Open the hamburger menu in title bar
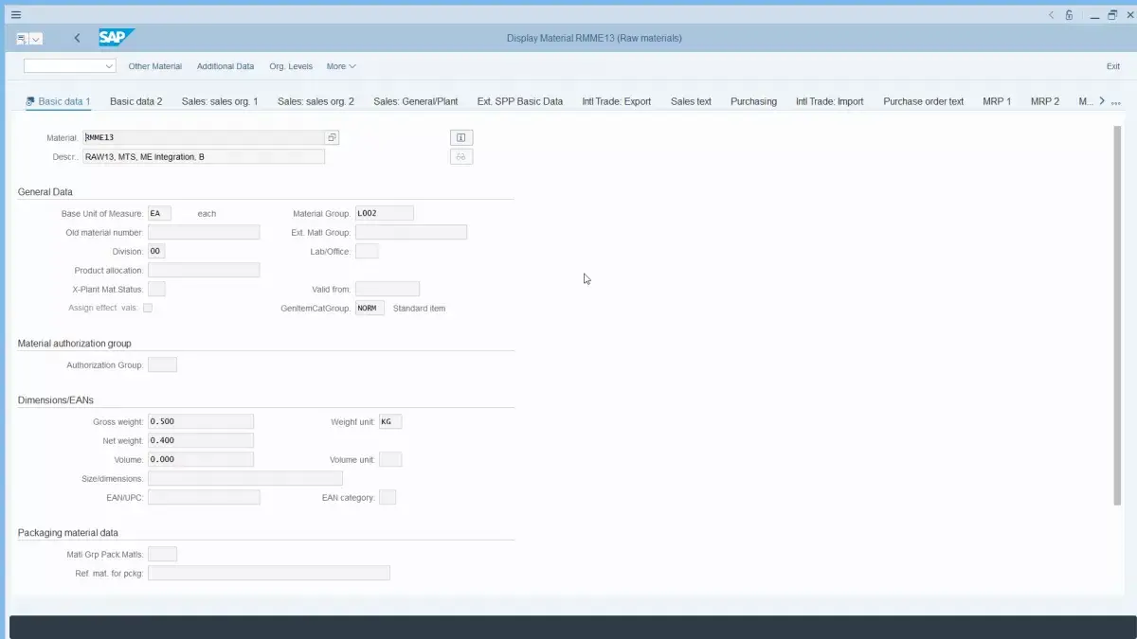Viewport: 1137px width, 639px height. tap(16, 15)
